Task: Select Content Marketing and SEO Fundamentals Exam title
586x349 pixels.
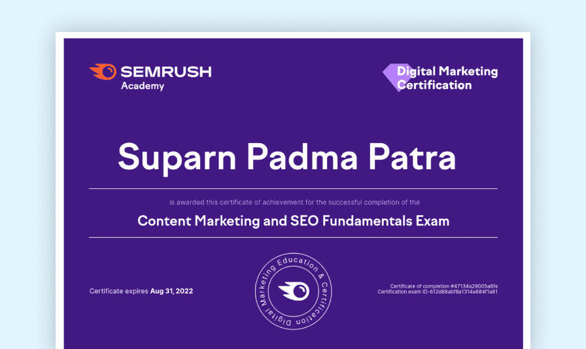Action: [x=293, y=221]
